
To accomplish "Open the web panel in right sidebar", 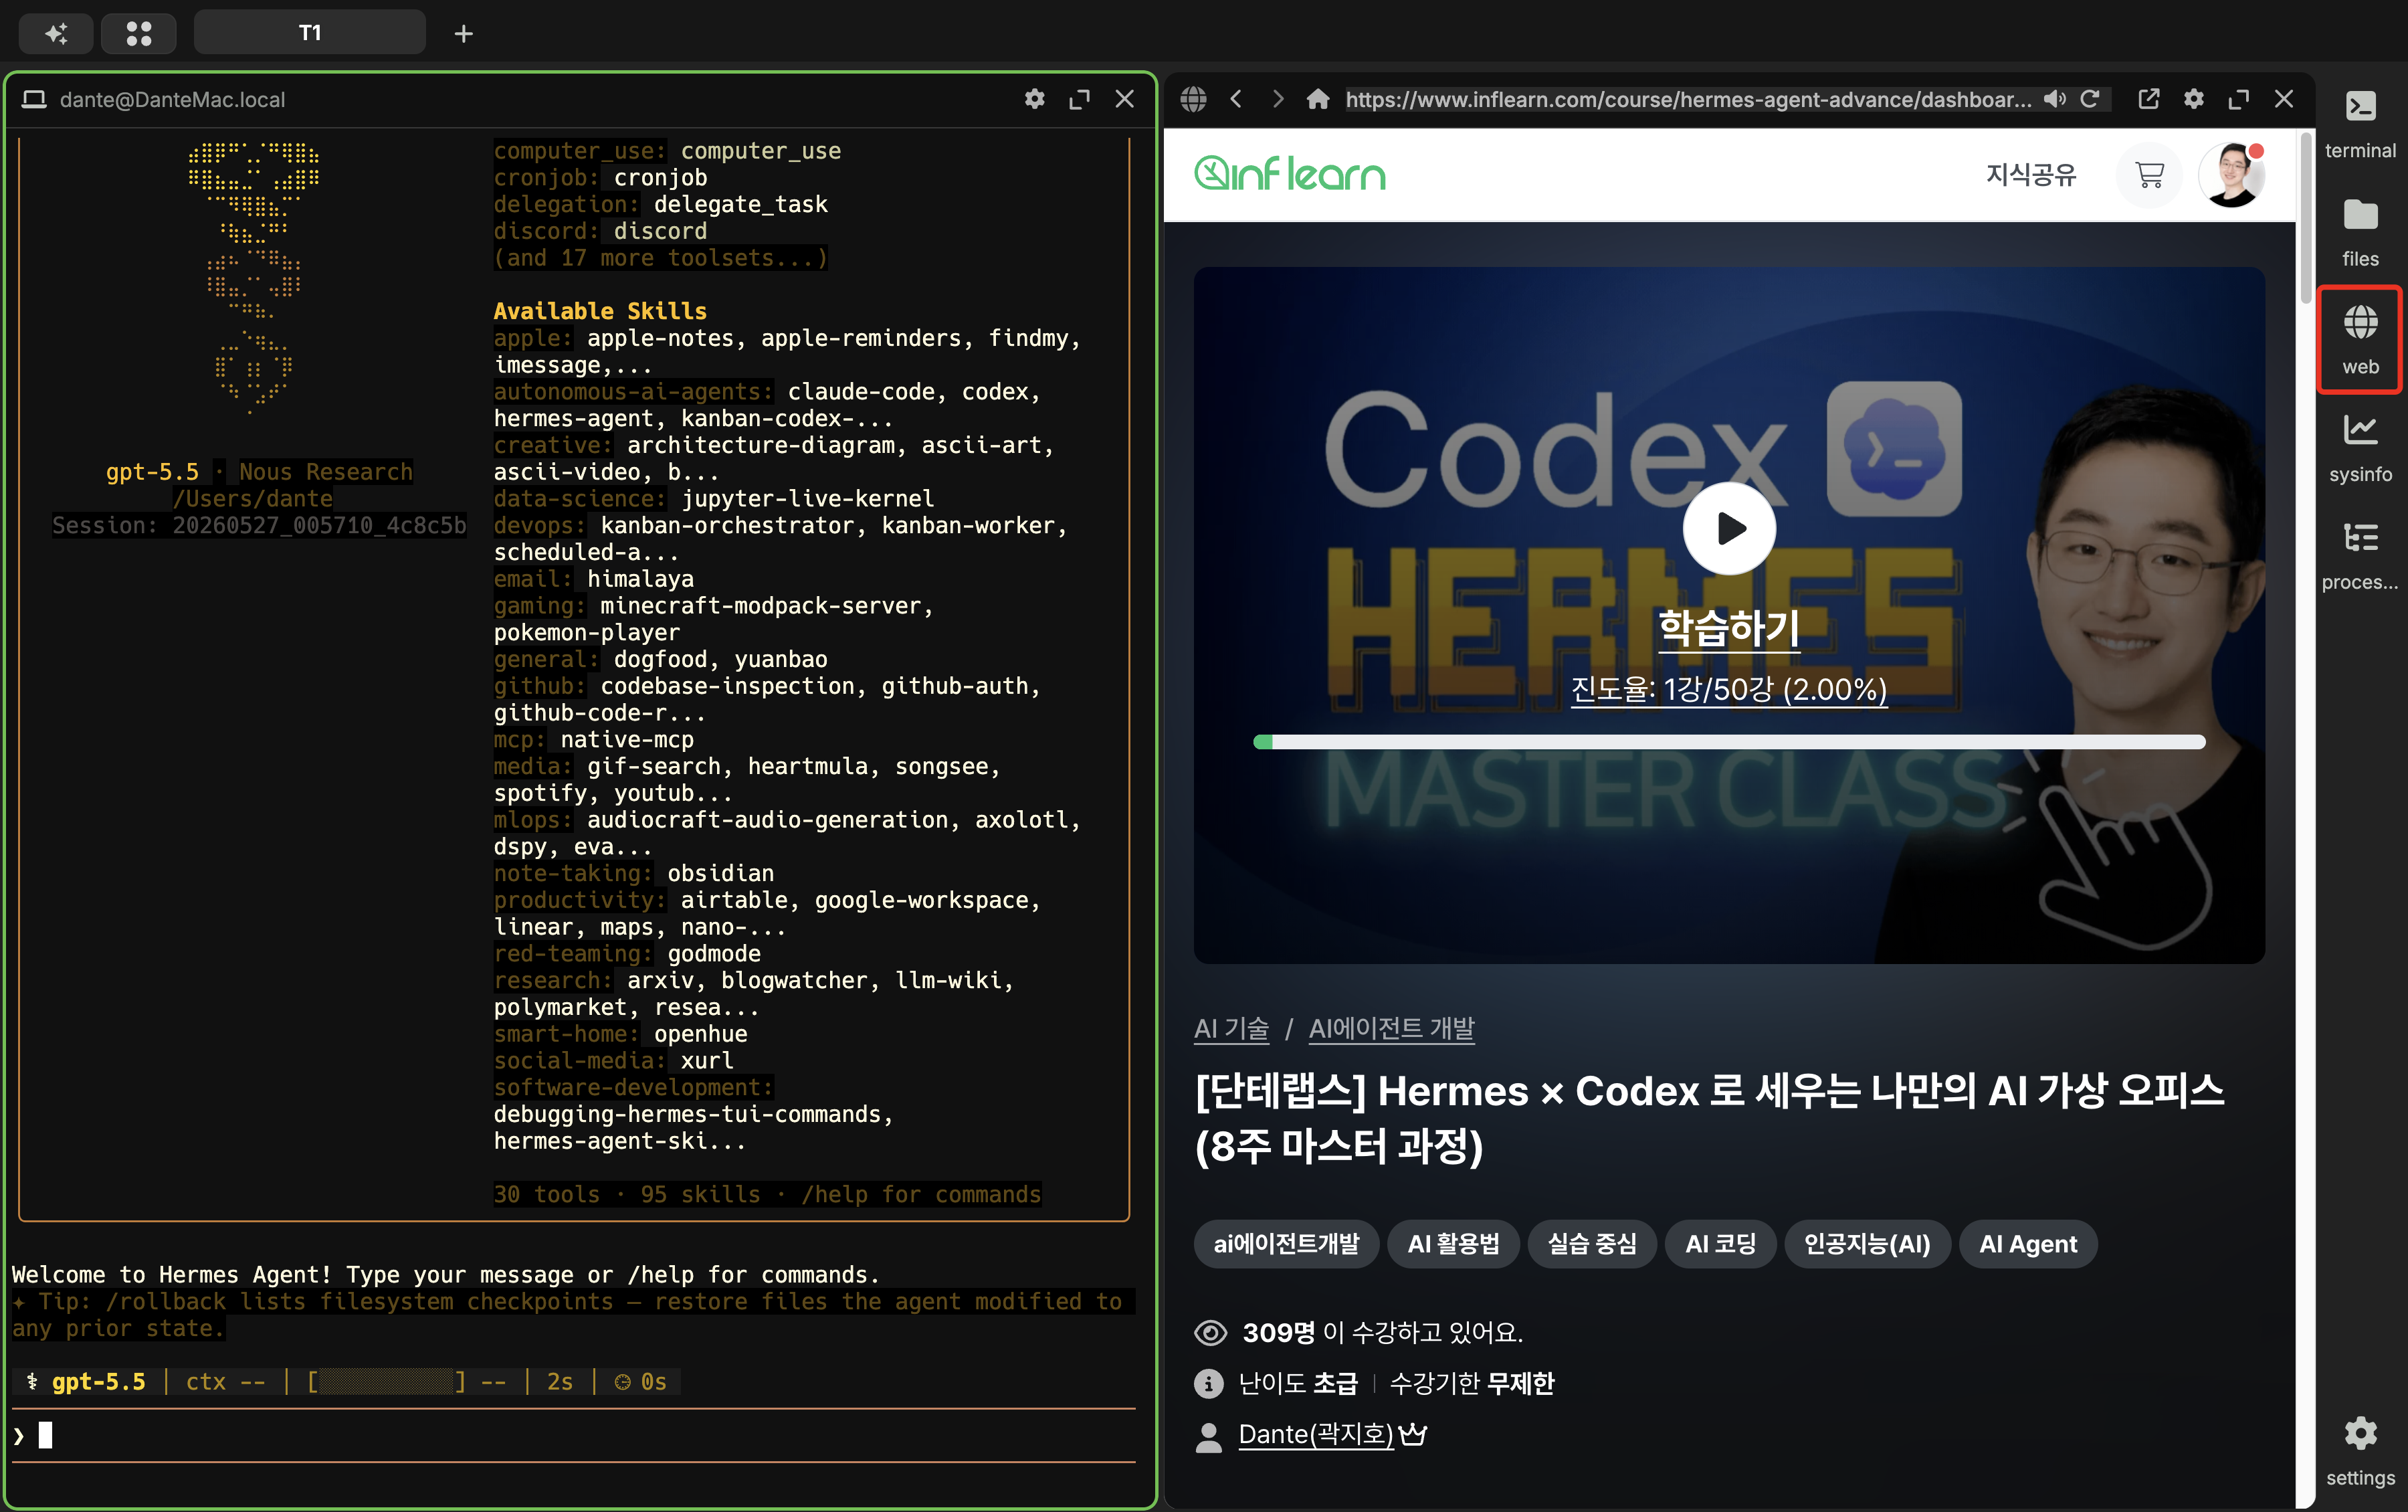I will pyautogui.click(x=2361, y=340).
